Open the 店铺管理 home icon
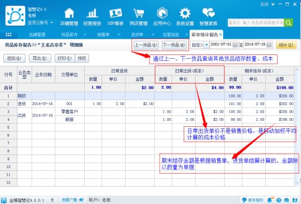301x204 pixels. pyautogui.click(x=69, y=14)
